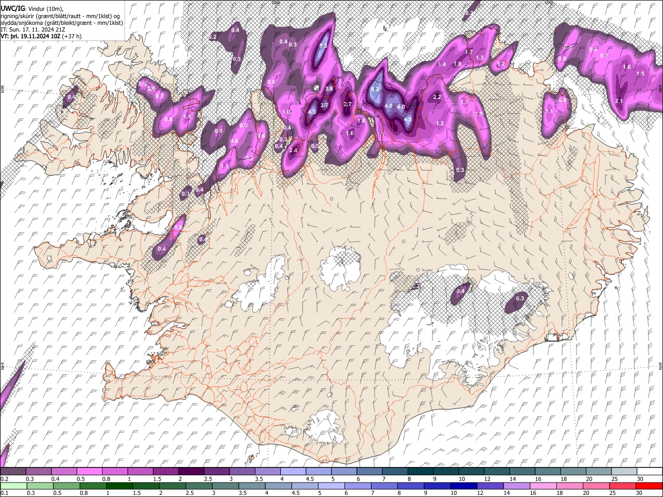Click the 0.9 precipitation value label
Screen dimensions: 663x497
[562, 59]
